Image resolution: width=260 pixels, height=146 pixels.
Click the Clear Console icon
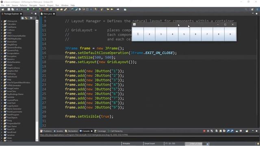217,131
